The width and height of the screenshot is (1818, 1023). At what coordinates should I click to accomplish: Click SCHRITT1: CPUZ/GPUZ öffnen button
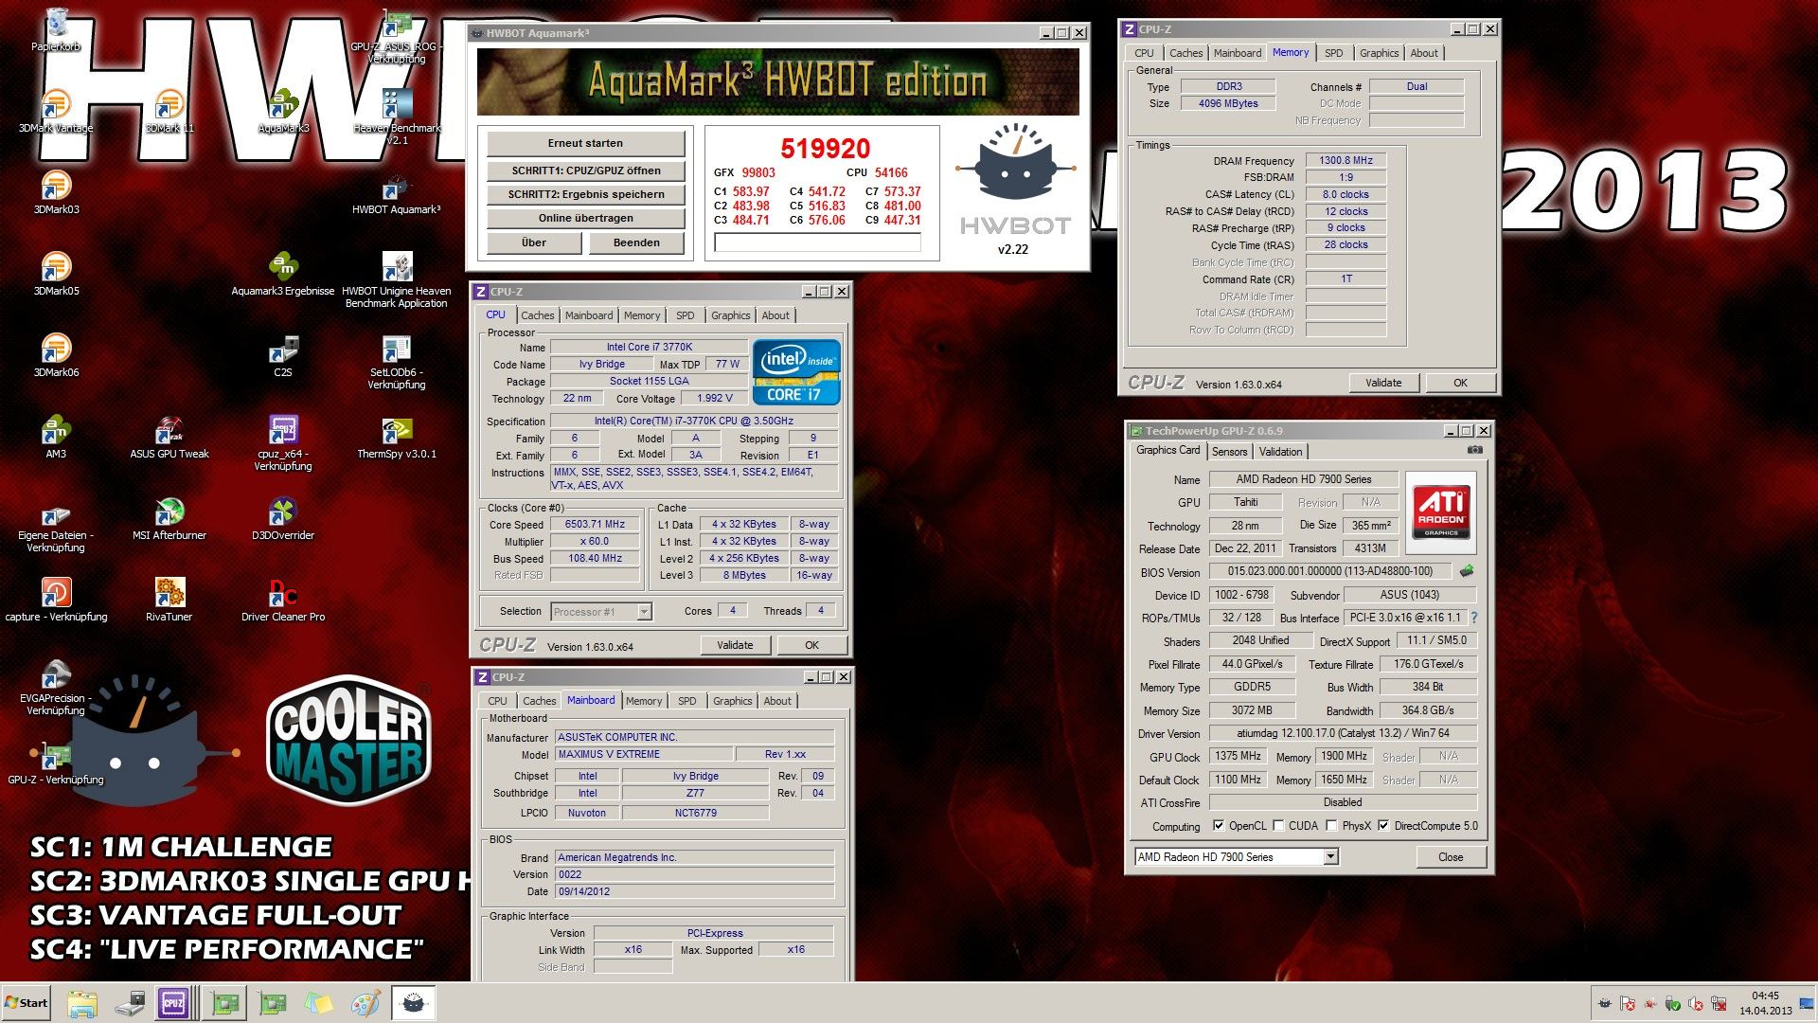(585, 170)
